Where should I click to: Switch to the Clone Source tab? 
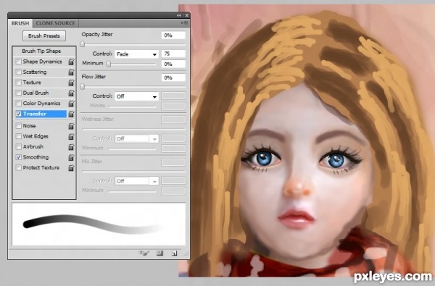click(x=56, y=23)
